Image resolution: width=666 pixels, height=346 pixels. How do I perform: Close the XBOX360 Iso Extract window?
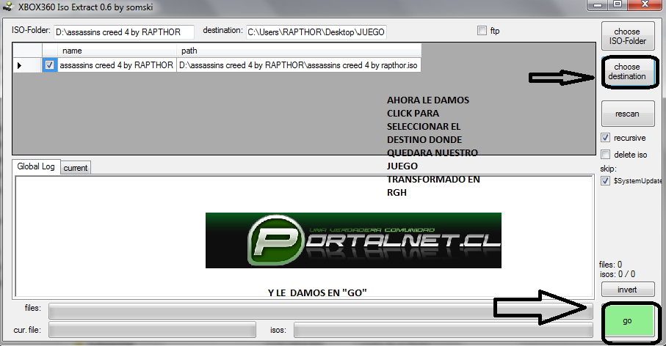pyautogui.click(x=645, y=4)
